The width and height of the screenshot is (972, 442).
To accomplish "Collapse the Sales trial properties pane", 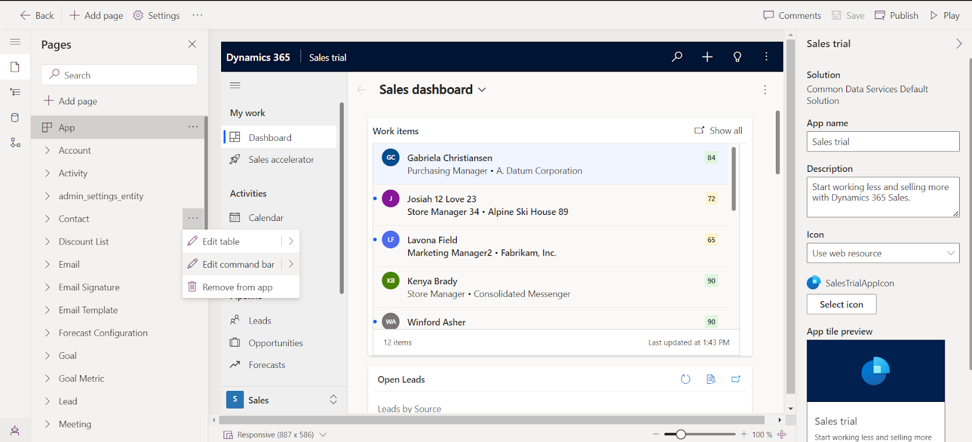I will (x=959, y=44).
